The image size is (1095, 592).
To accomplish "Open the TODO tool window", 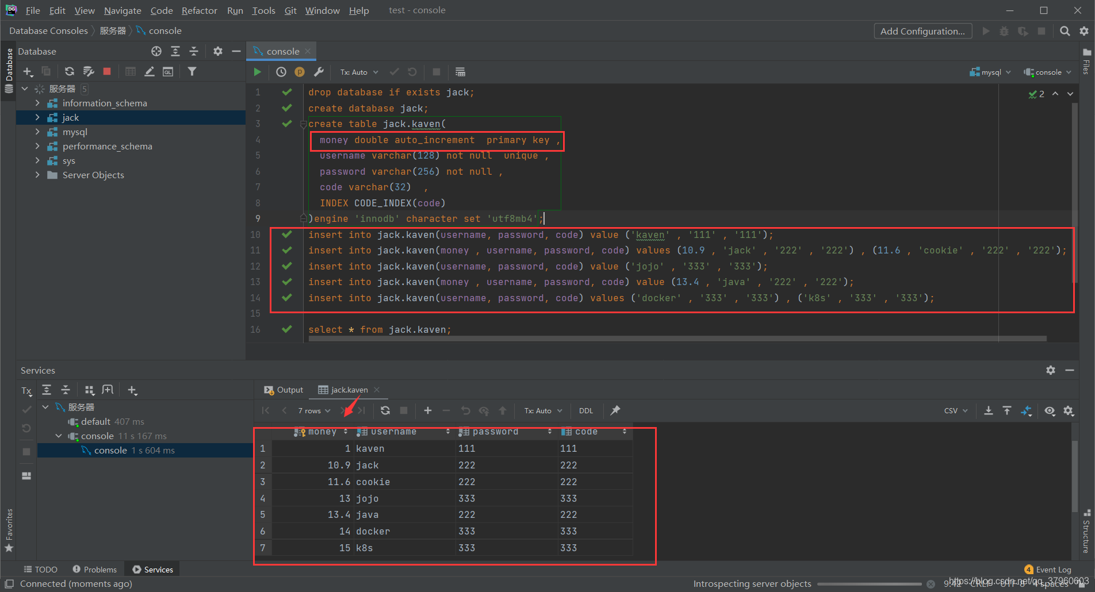I will [40, 569].
